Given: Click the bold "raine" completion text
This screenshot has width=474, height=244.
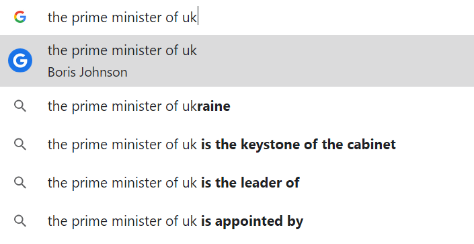Looking at the screenshot, I should pyautogui.click(x=214, y=106).
